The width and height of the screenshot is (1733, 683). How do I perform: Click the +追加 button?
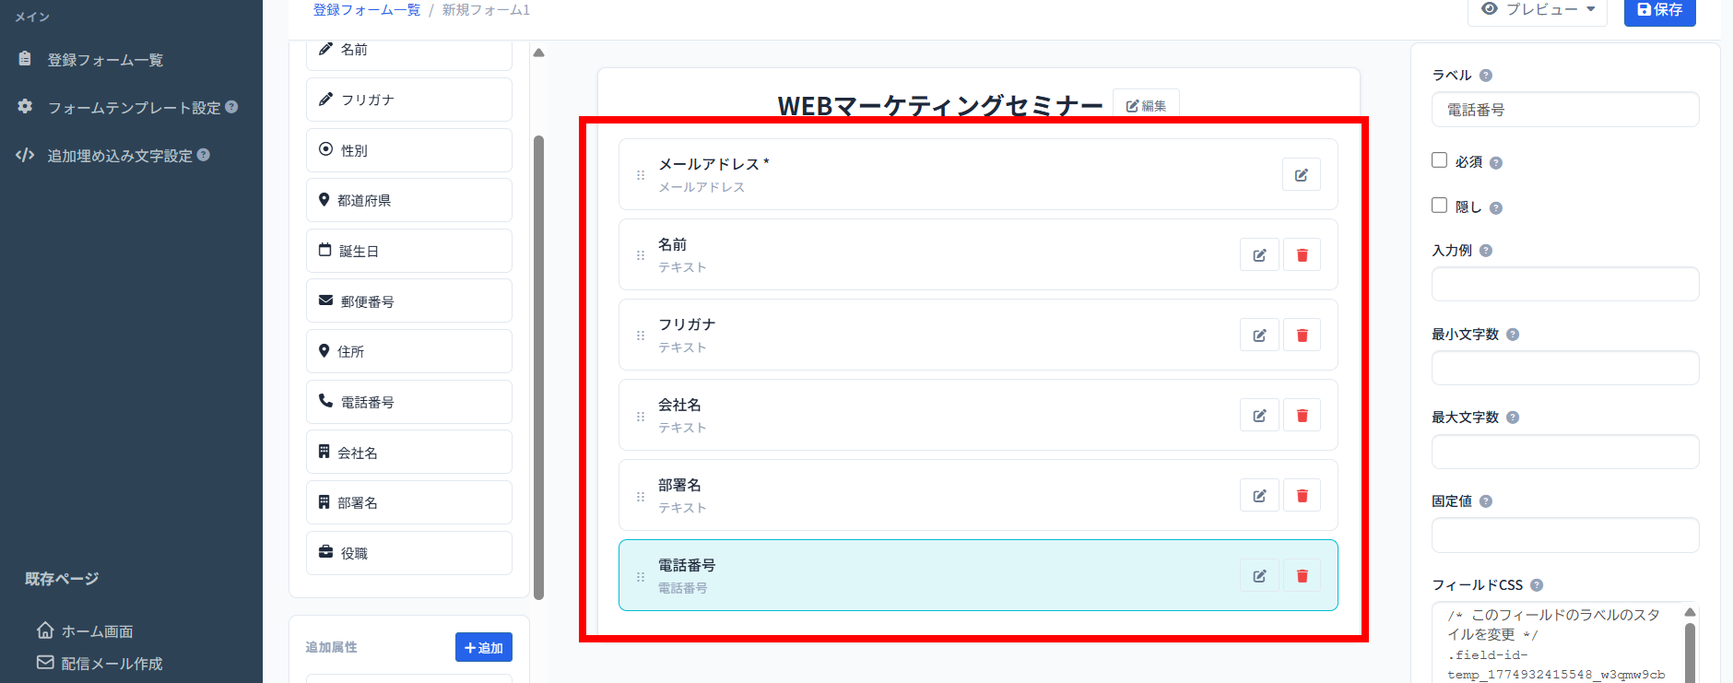(483, 647)
